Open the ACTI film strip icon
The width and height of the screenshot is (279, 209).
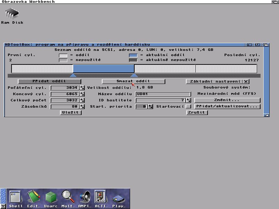(100, 198)
